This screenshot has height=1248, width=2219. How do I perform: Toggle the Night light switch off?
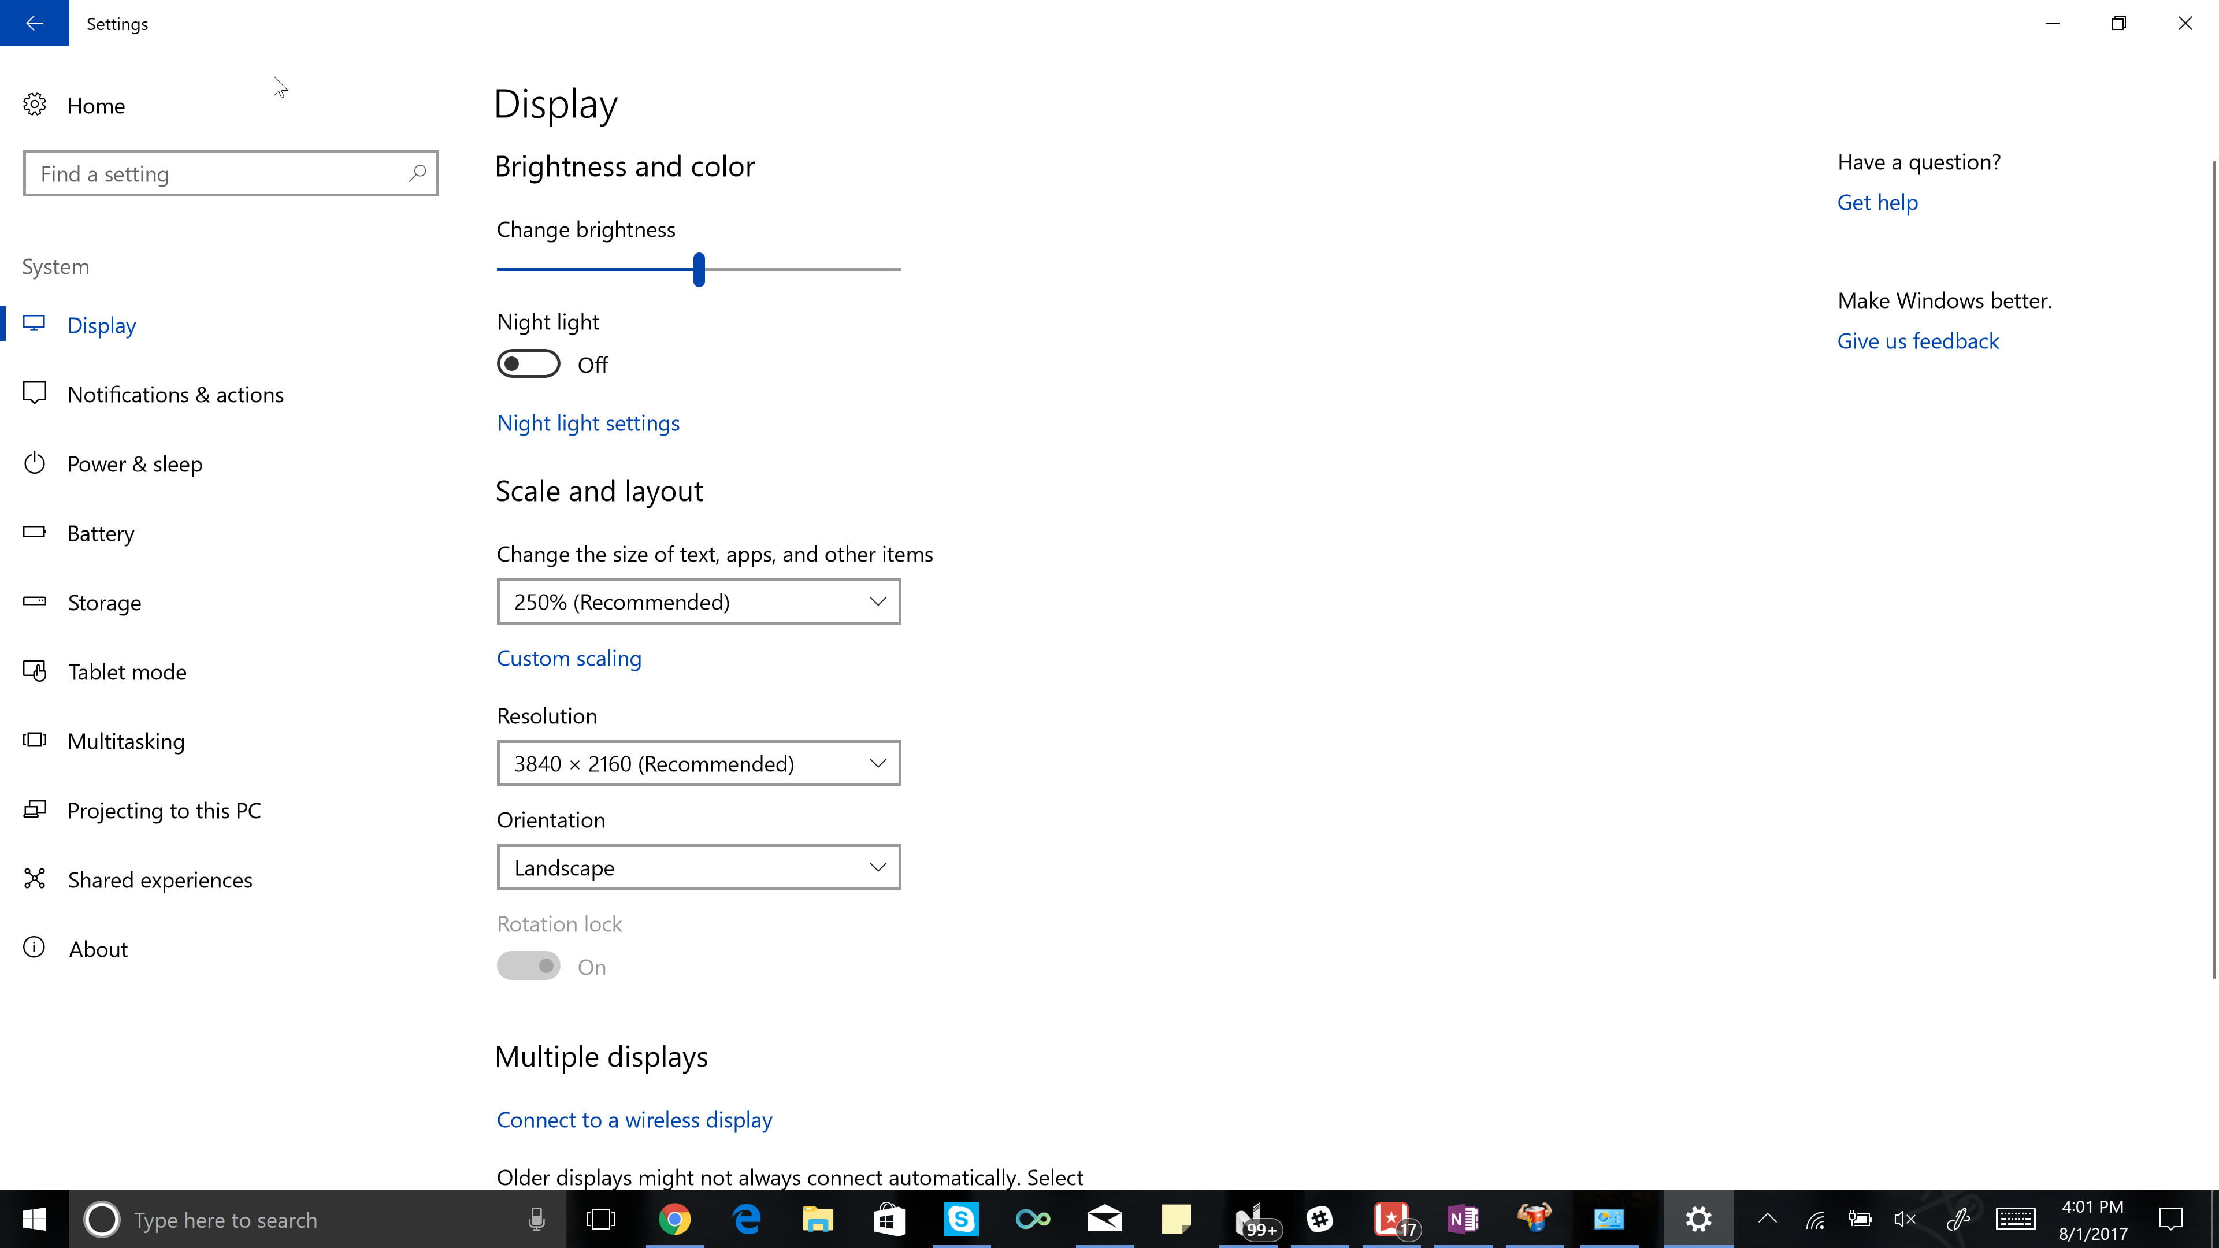click(x=528, y=363)
